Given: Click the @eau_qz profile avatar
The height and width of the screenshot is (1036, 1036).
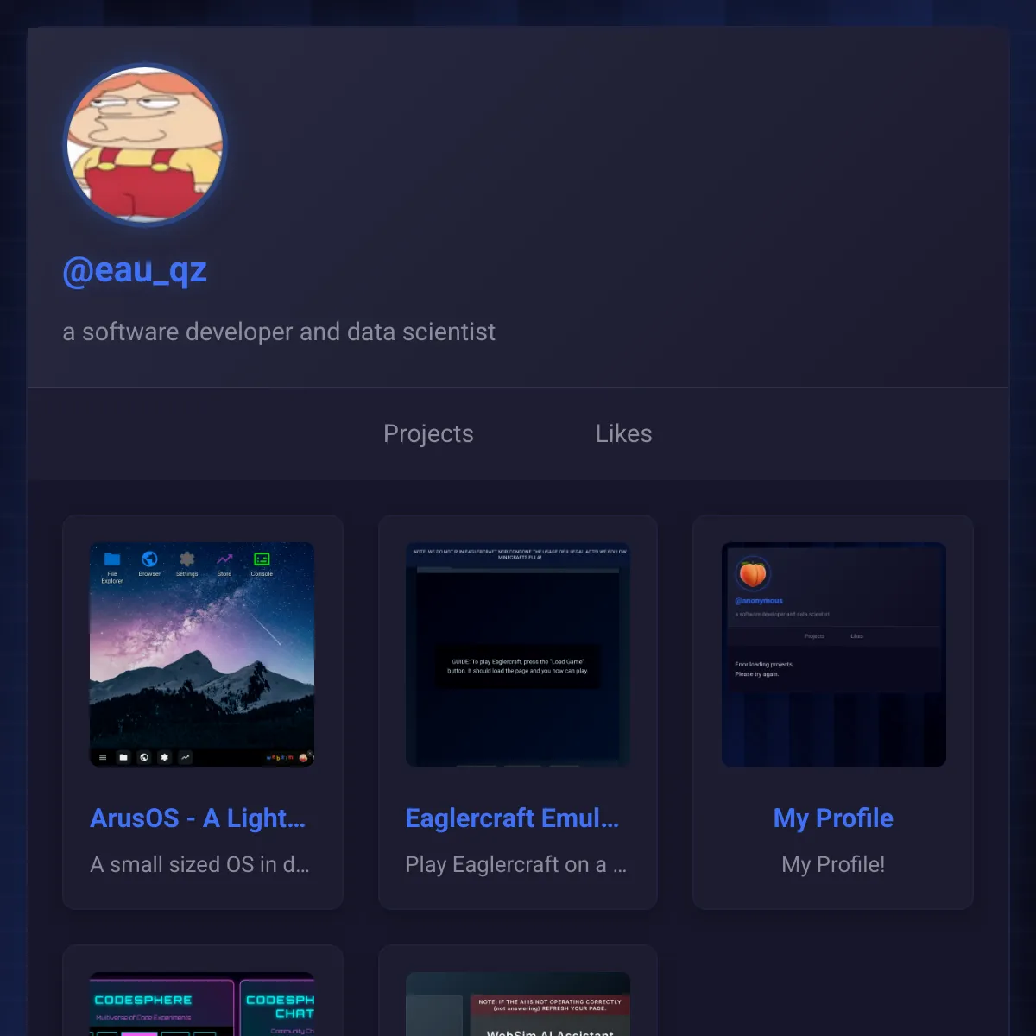Looking at the screenshot, I should click(145, 145).
